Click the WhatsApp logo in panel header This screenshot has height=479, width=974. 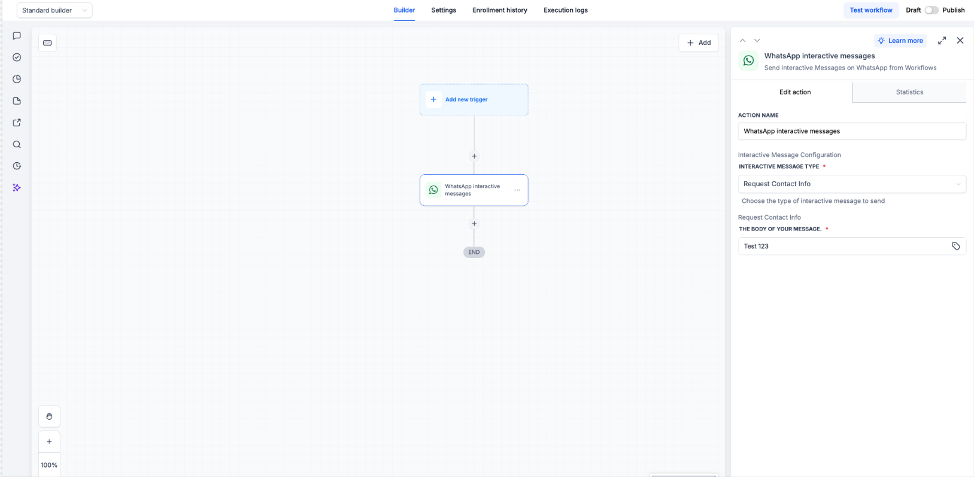pyautogui.click(x=748, y=60)
